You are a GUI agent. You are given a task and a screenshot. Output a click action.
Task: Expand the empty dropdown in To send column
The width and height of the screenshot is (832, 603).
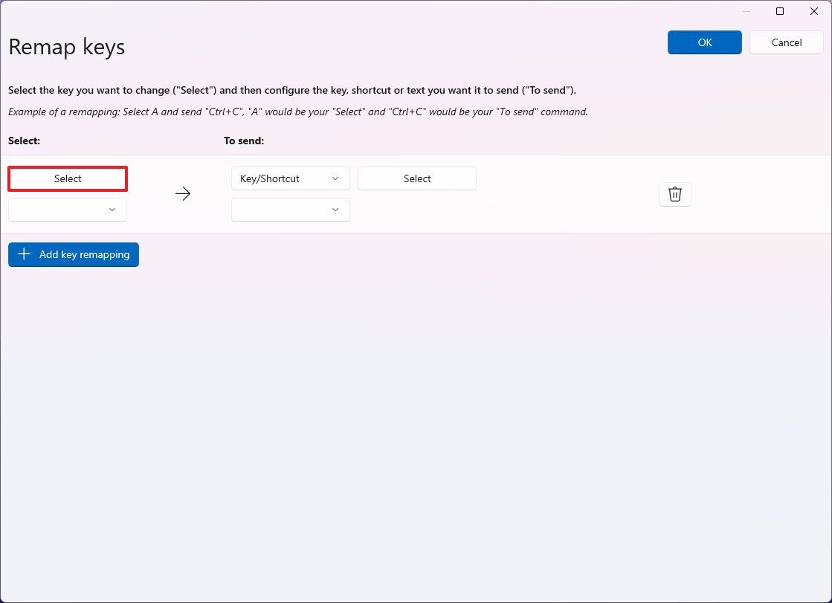[x=290, y=210]
